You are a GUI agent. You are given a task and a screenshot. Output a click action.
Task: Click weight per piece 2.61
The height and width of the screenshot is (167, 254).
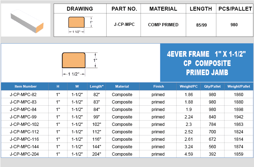tap(189, 139)
